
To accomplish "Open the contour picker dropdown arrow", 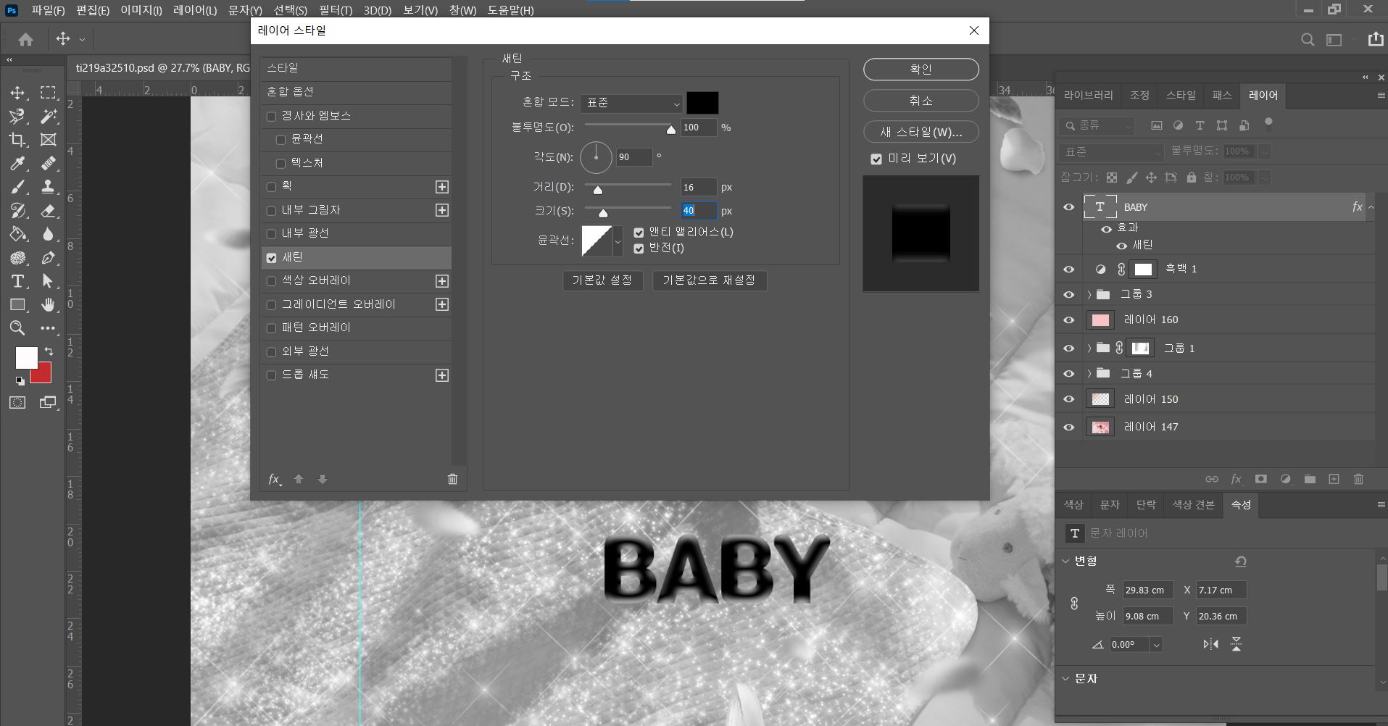I will (618, 241).
